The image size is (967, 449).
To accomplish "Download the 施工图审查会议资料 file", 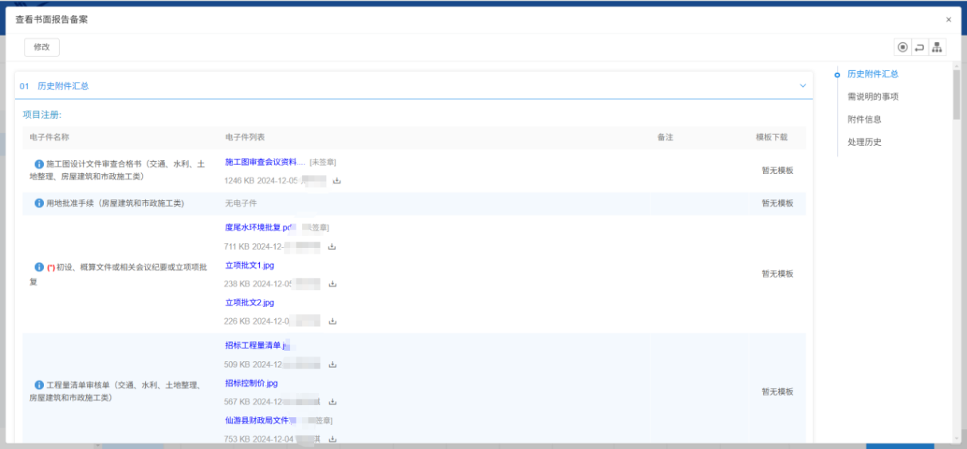I will (336, 181).
